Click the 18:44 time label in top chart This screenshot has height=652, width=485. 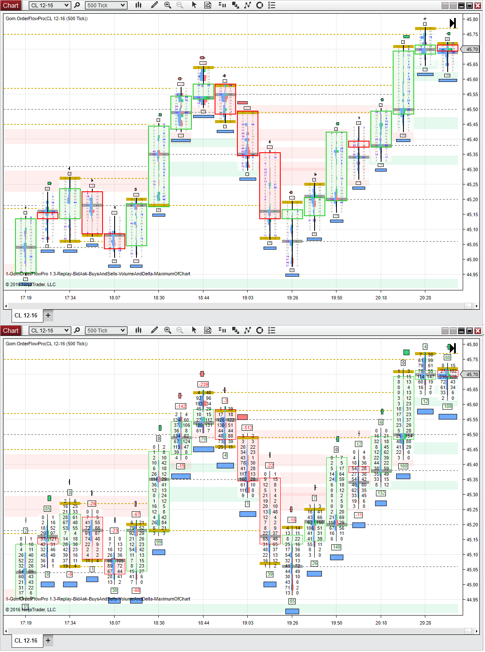click(203, 298)
